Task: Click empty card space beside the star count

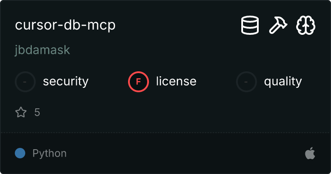Action: tap(169, 112)
